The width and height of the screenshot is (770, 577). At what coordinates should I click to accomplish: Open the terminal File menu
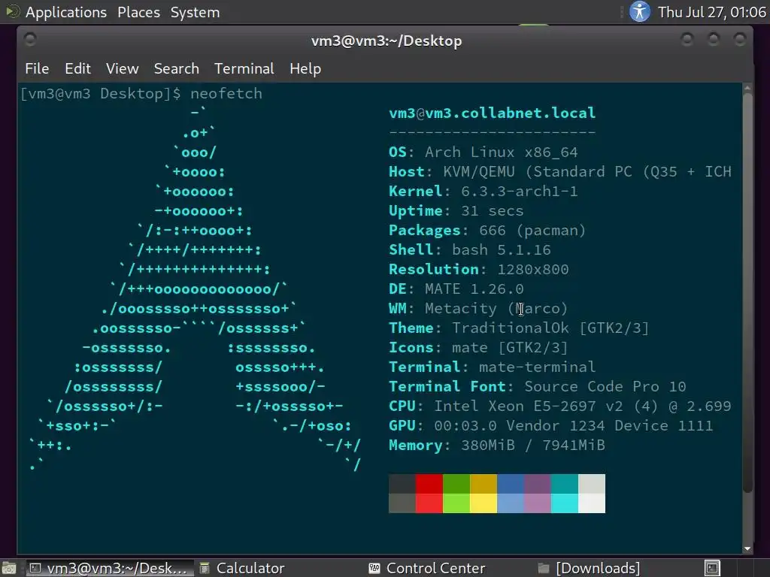click(x=37, y=68)
